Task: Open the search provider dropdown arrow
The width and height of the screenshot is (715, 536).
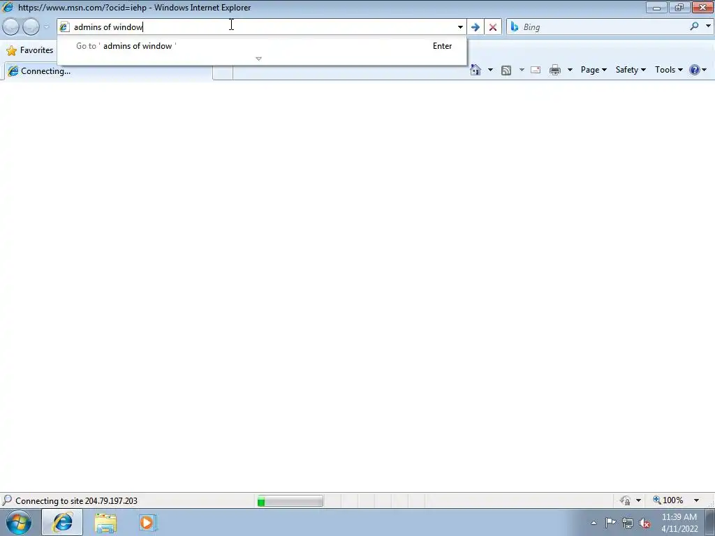Action: point(708,27)
